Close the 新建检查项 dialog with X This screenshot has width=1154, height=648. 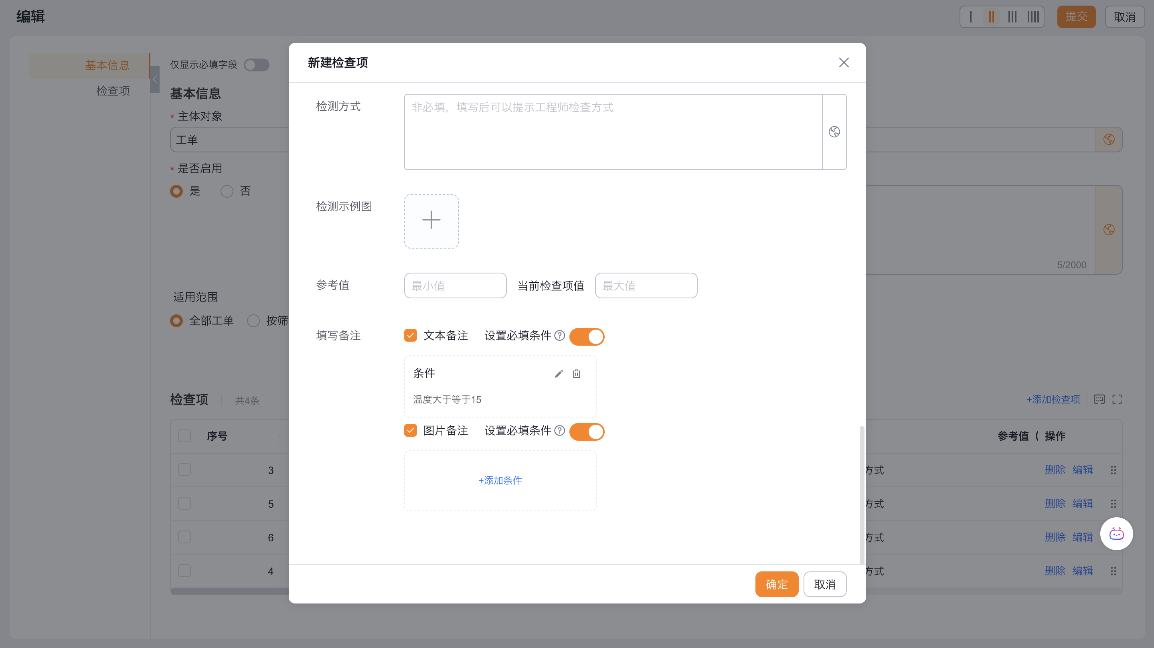tap(844, 63)
